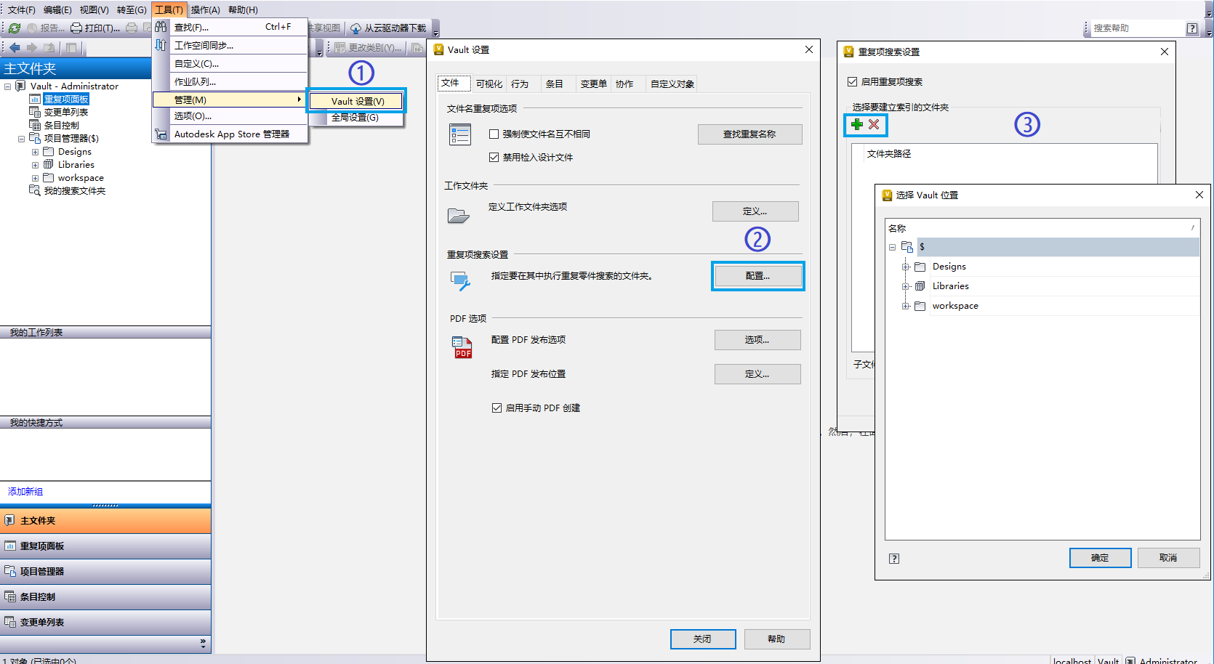This screenshot has width=1214, height=664.
Task: Click the forward navigation arrow icon
Action: 32,48
